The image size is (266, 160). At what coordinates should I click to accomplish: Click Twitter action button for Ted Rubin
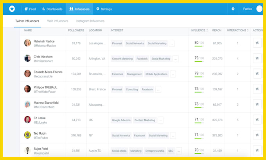(257, 135)
